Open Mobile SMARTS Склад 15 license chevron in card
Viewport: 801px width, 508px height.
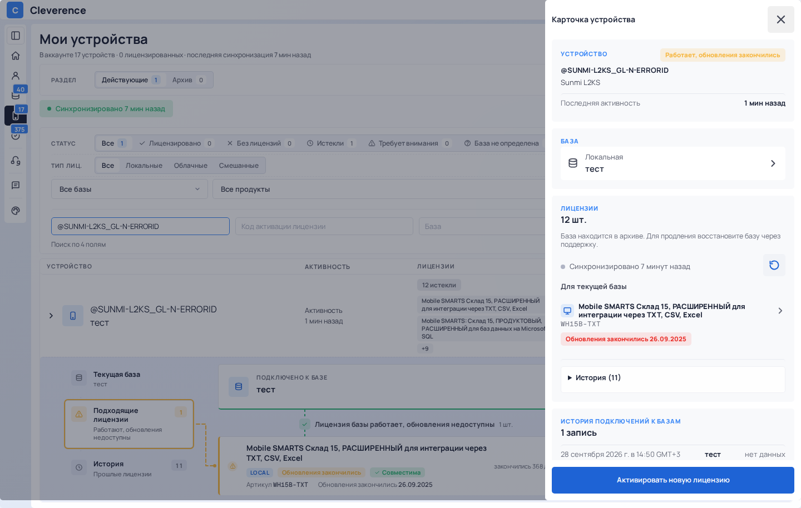[x=780, y=311]
